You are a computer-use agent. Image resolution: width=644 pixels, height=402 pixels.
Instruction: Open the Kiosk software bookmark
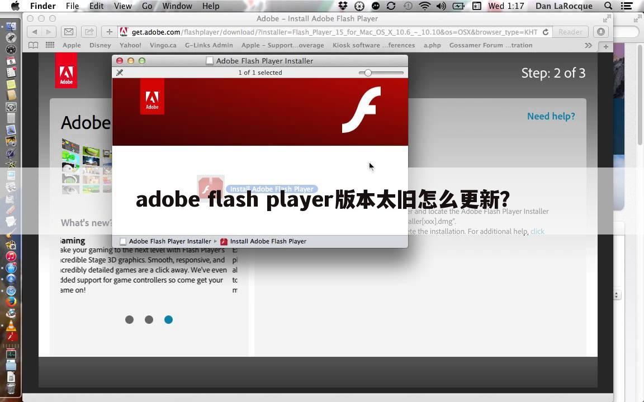coord(374,45)
